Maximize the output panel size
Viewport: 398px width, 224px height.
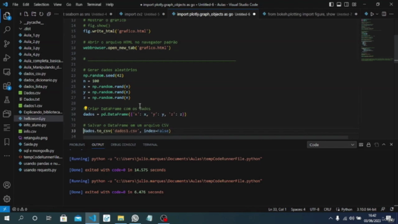384,144
